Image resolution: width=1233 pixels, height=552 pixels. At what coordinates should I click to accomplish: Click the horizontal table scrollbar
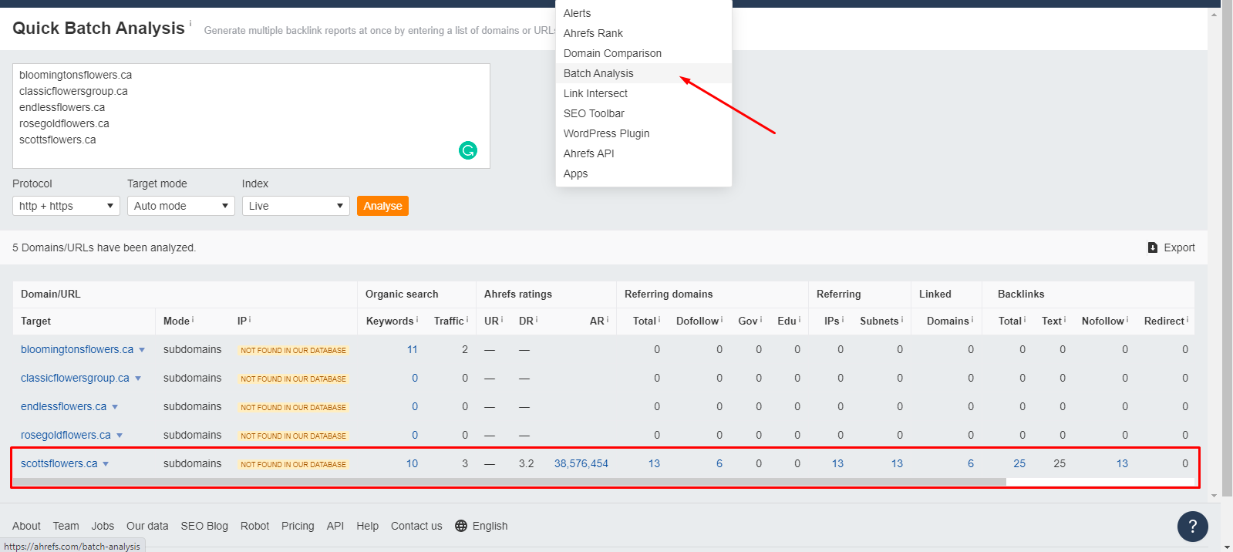point(510,482)
